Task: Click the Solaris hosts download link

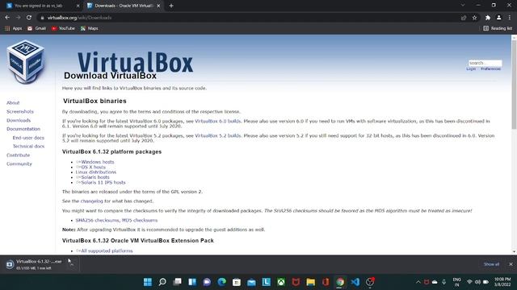Action: pyautogui.click(x=95, y=177)
